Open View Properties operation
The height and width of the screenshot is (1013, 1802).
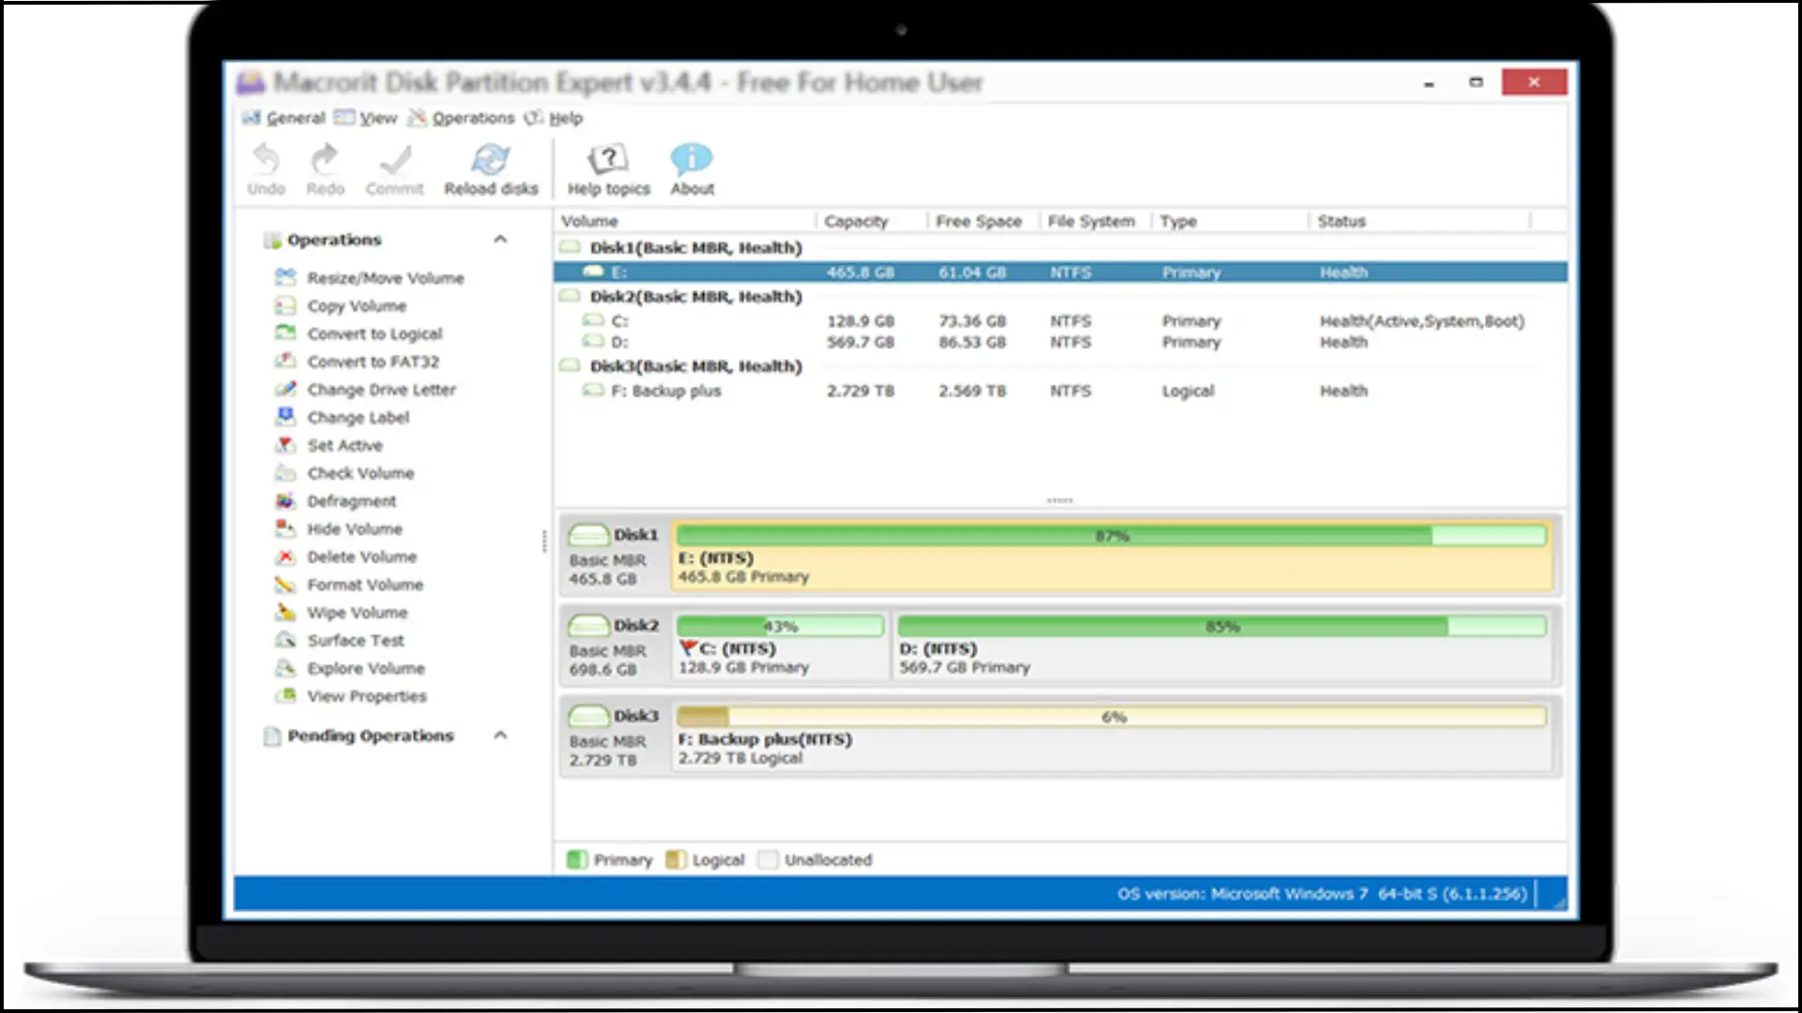point(350,696)
